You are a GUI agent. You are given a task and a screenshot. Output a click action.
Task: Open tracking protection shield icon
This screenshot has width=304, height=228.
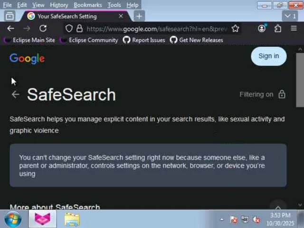(x=69, y=28)
